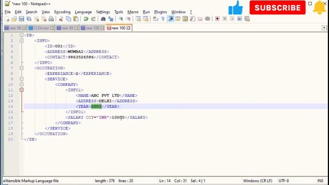Click the New file toolbar icon
Image resolution: width=329 pixels, height=185 pixels.
7,19
